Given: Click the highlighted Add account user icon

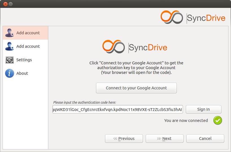Looking at the screenshot, I should tap(9, 33).
